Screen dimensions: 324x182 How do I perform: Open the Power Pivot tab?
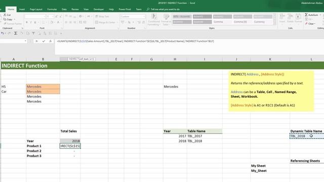[125, 9]
